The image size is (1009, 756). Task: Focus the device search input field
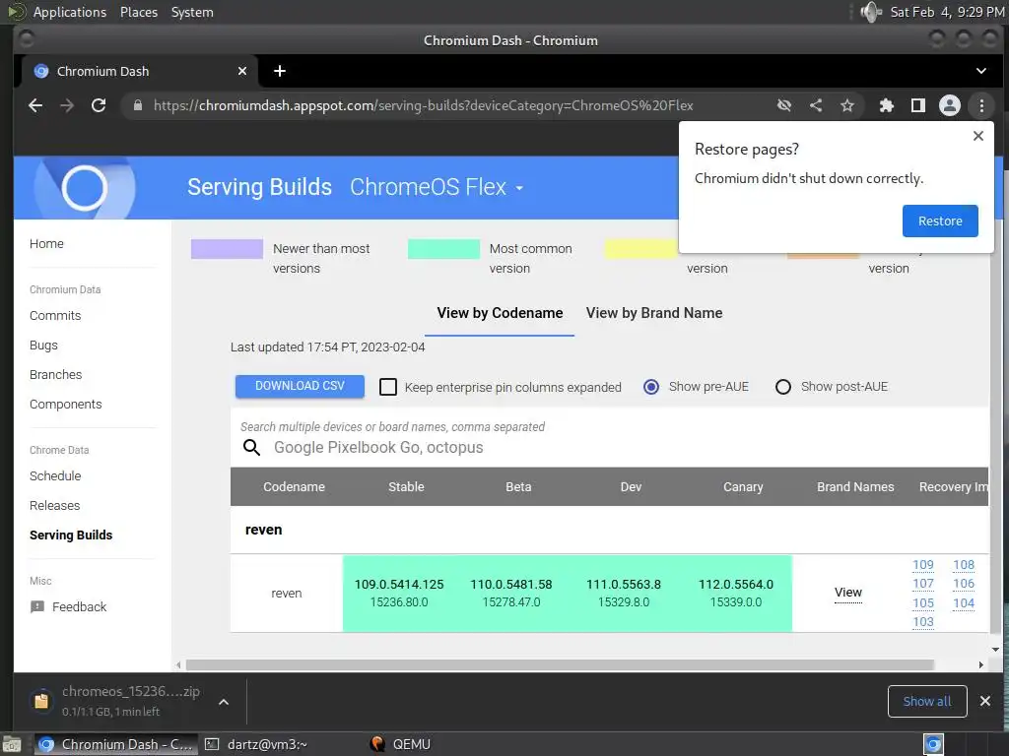tap(608, 448)
